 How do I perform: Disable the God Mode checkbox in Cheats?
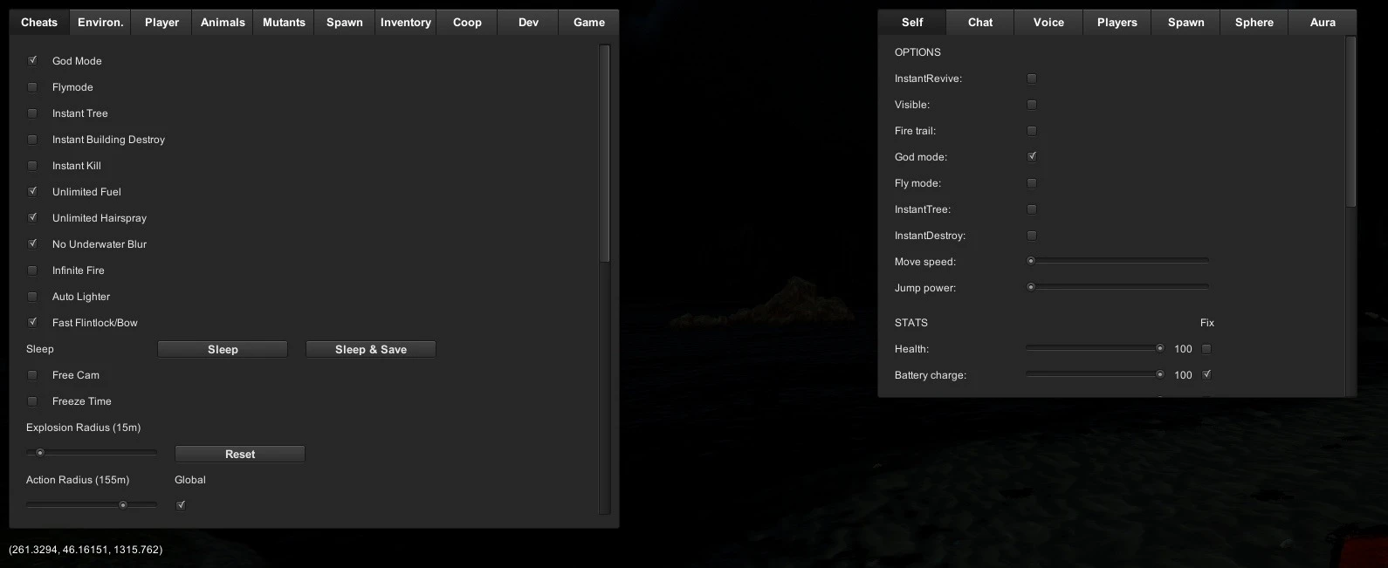point(32,61)
